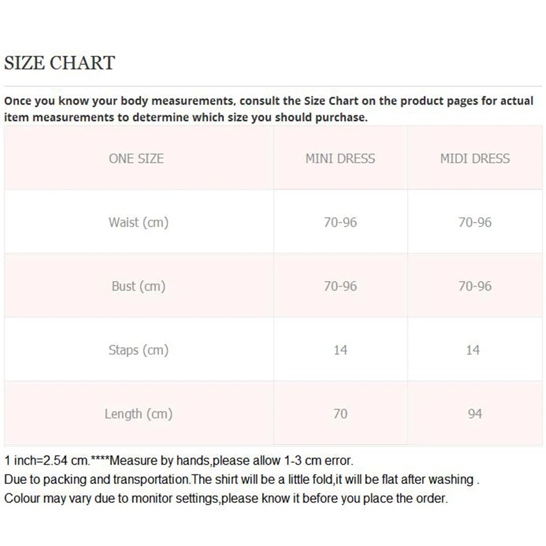Pick the Staps value 14 for Midi Dress
The width and height of the screenshot is (546, 546).
tap(473, 350)
